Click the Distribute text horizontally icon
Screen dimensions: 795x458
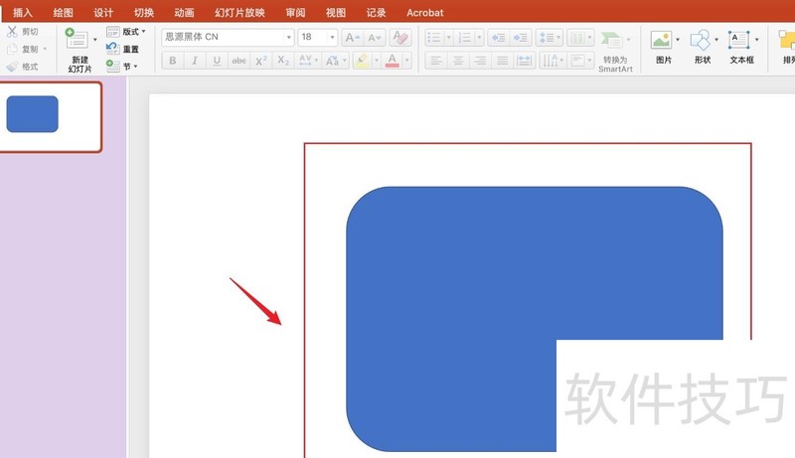click(x=525, y=61)
